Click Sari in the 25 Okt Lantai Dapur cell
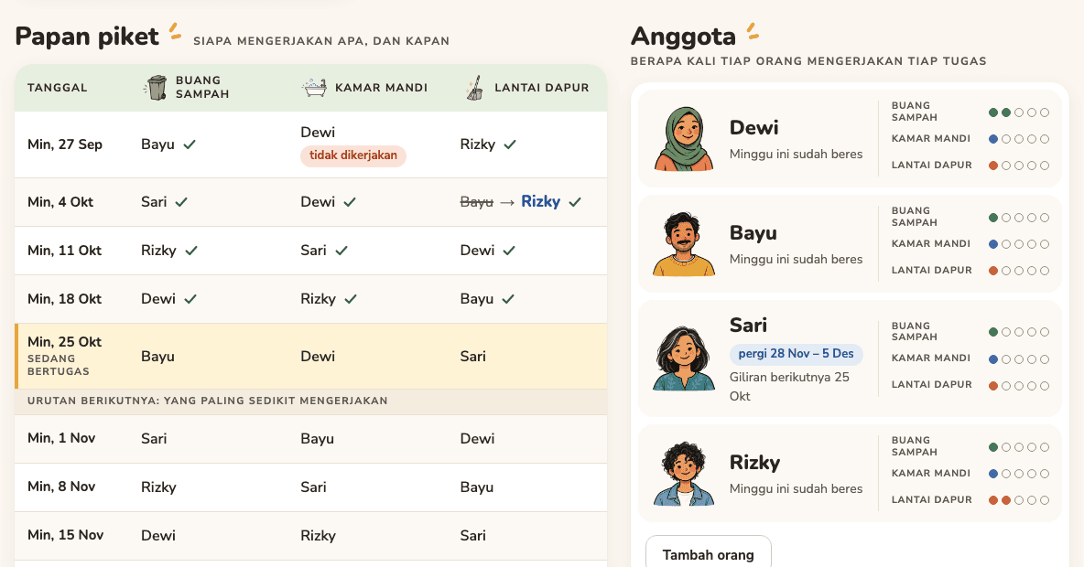1084x567 pixels. 472,357
